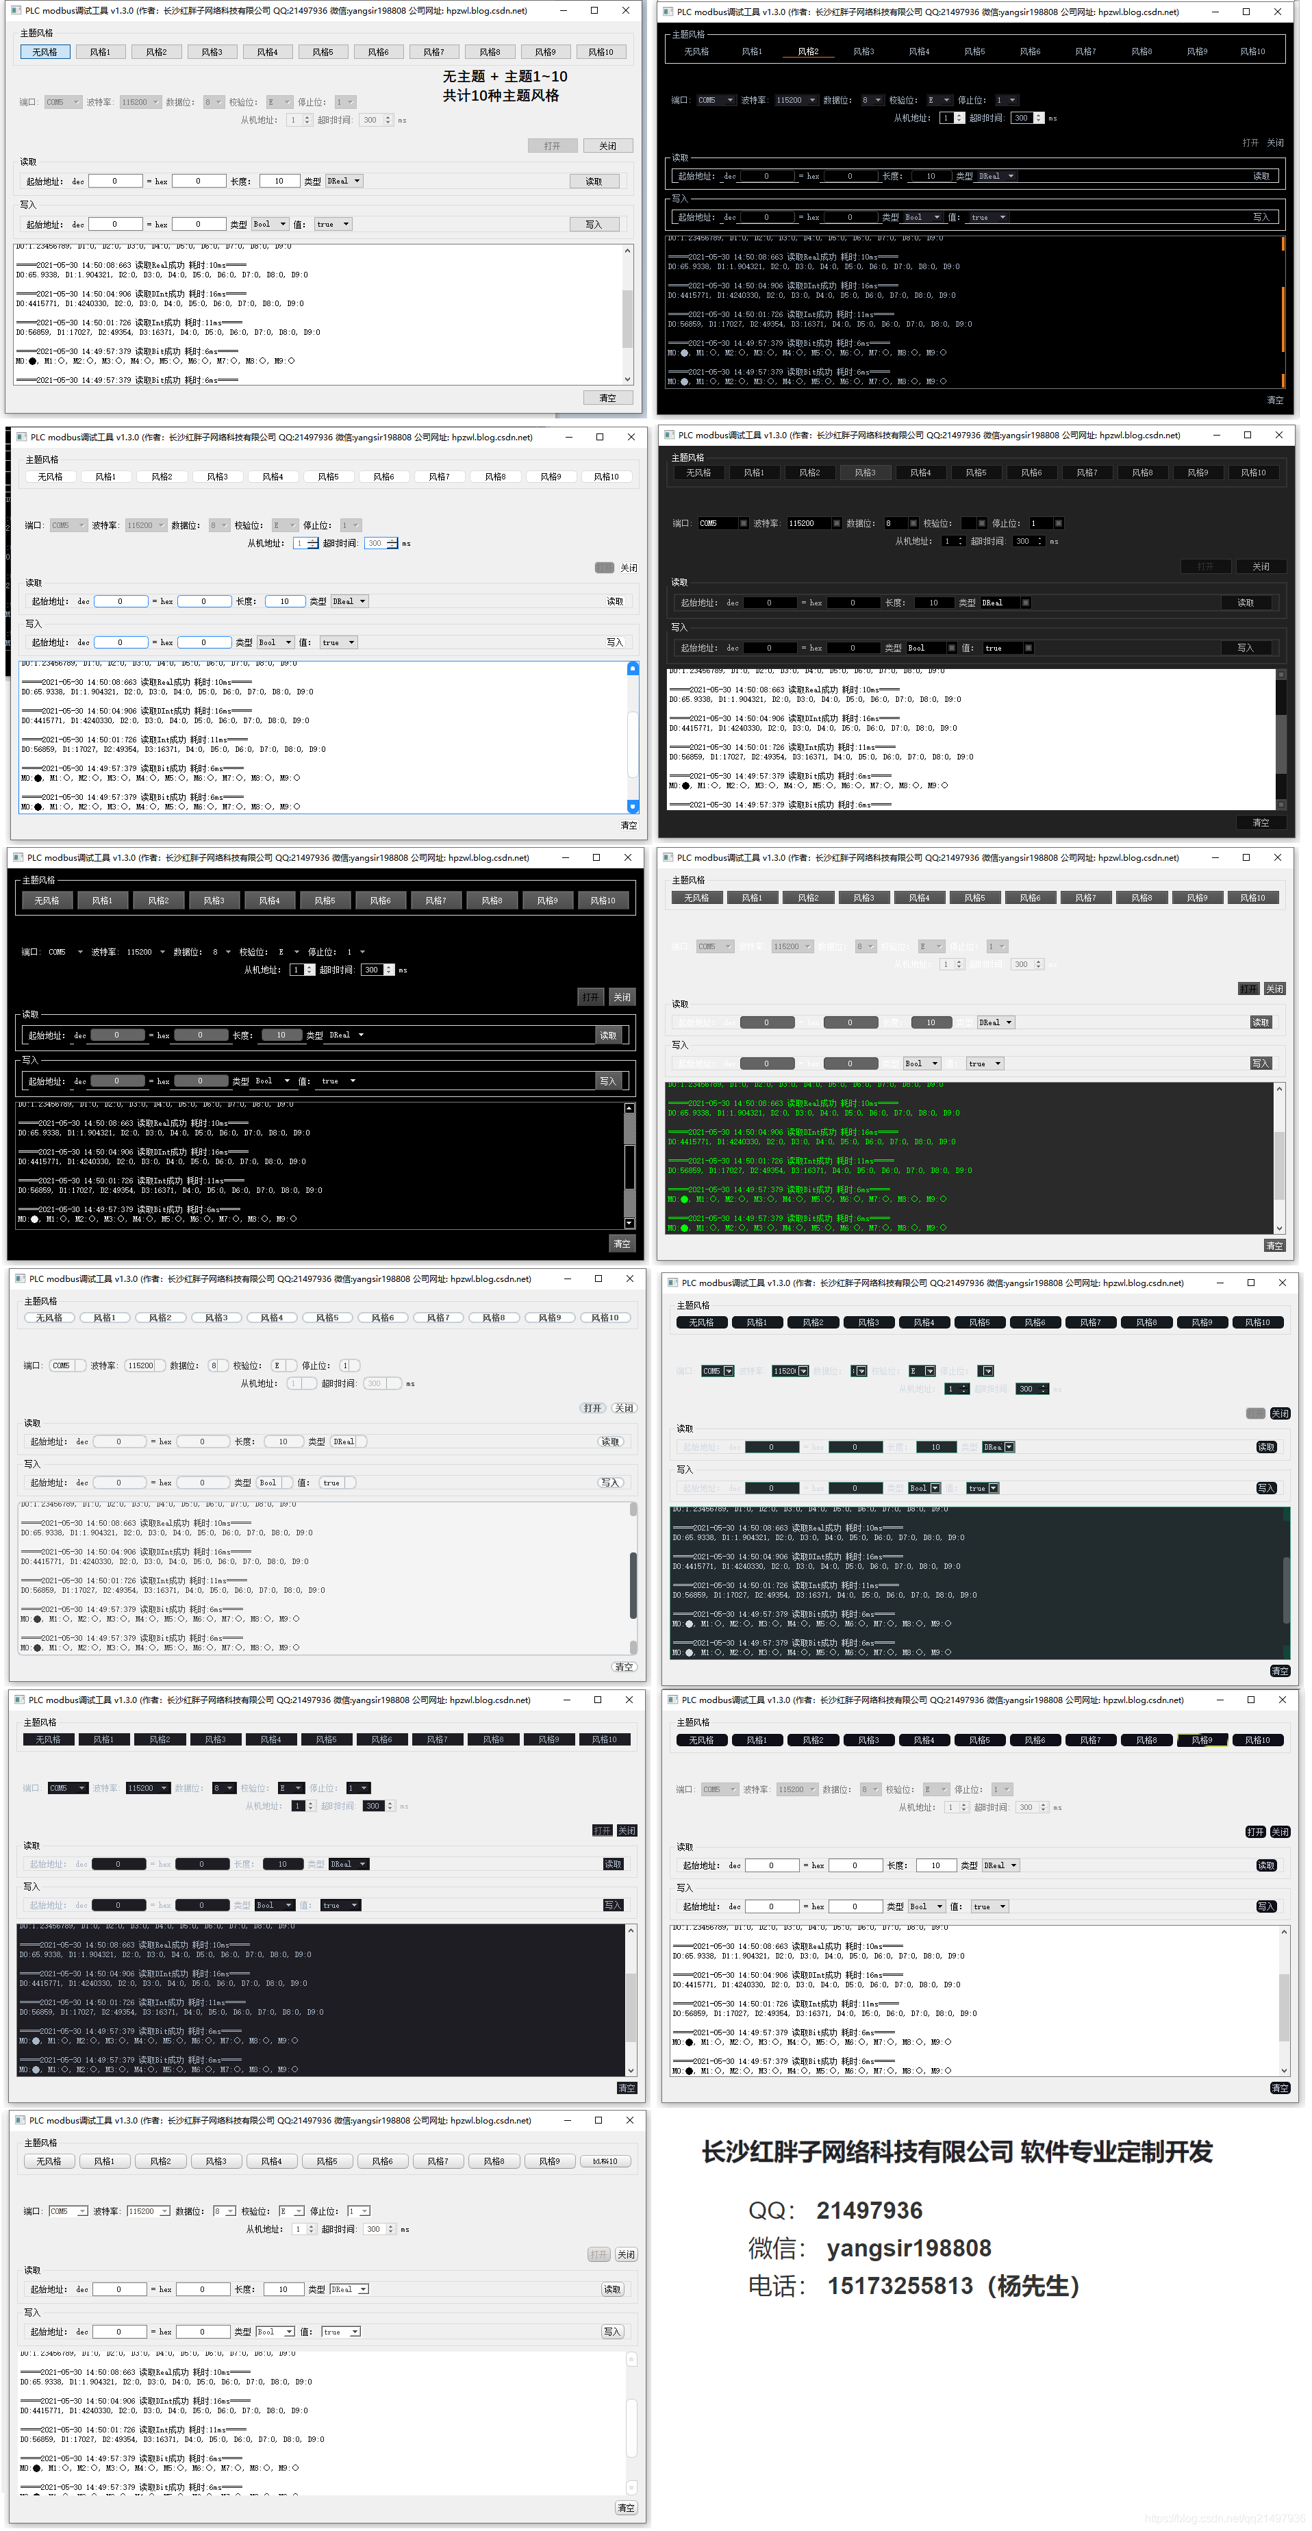Click 读取 button in default unthemed window
Viewport: 1312px width, 2531px height.
click(594, 181)
